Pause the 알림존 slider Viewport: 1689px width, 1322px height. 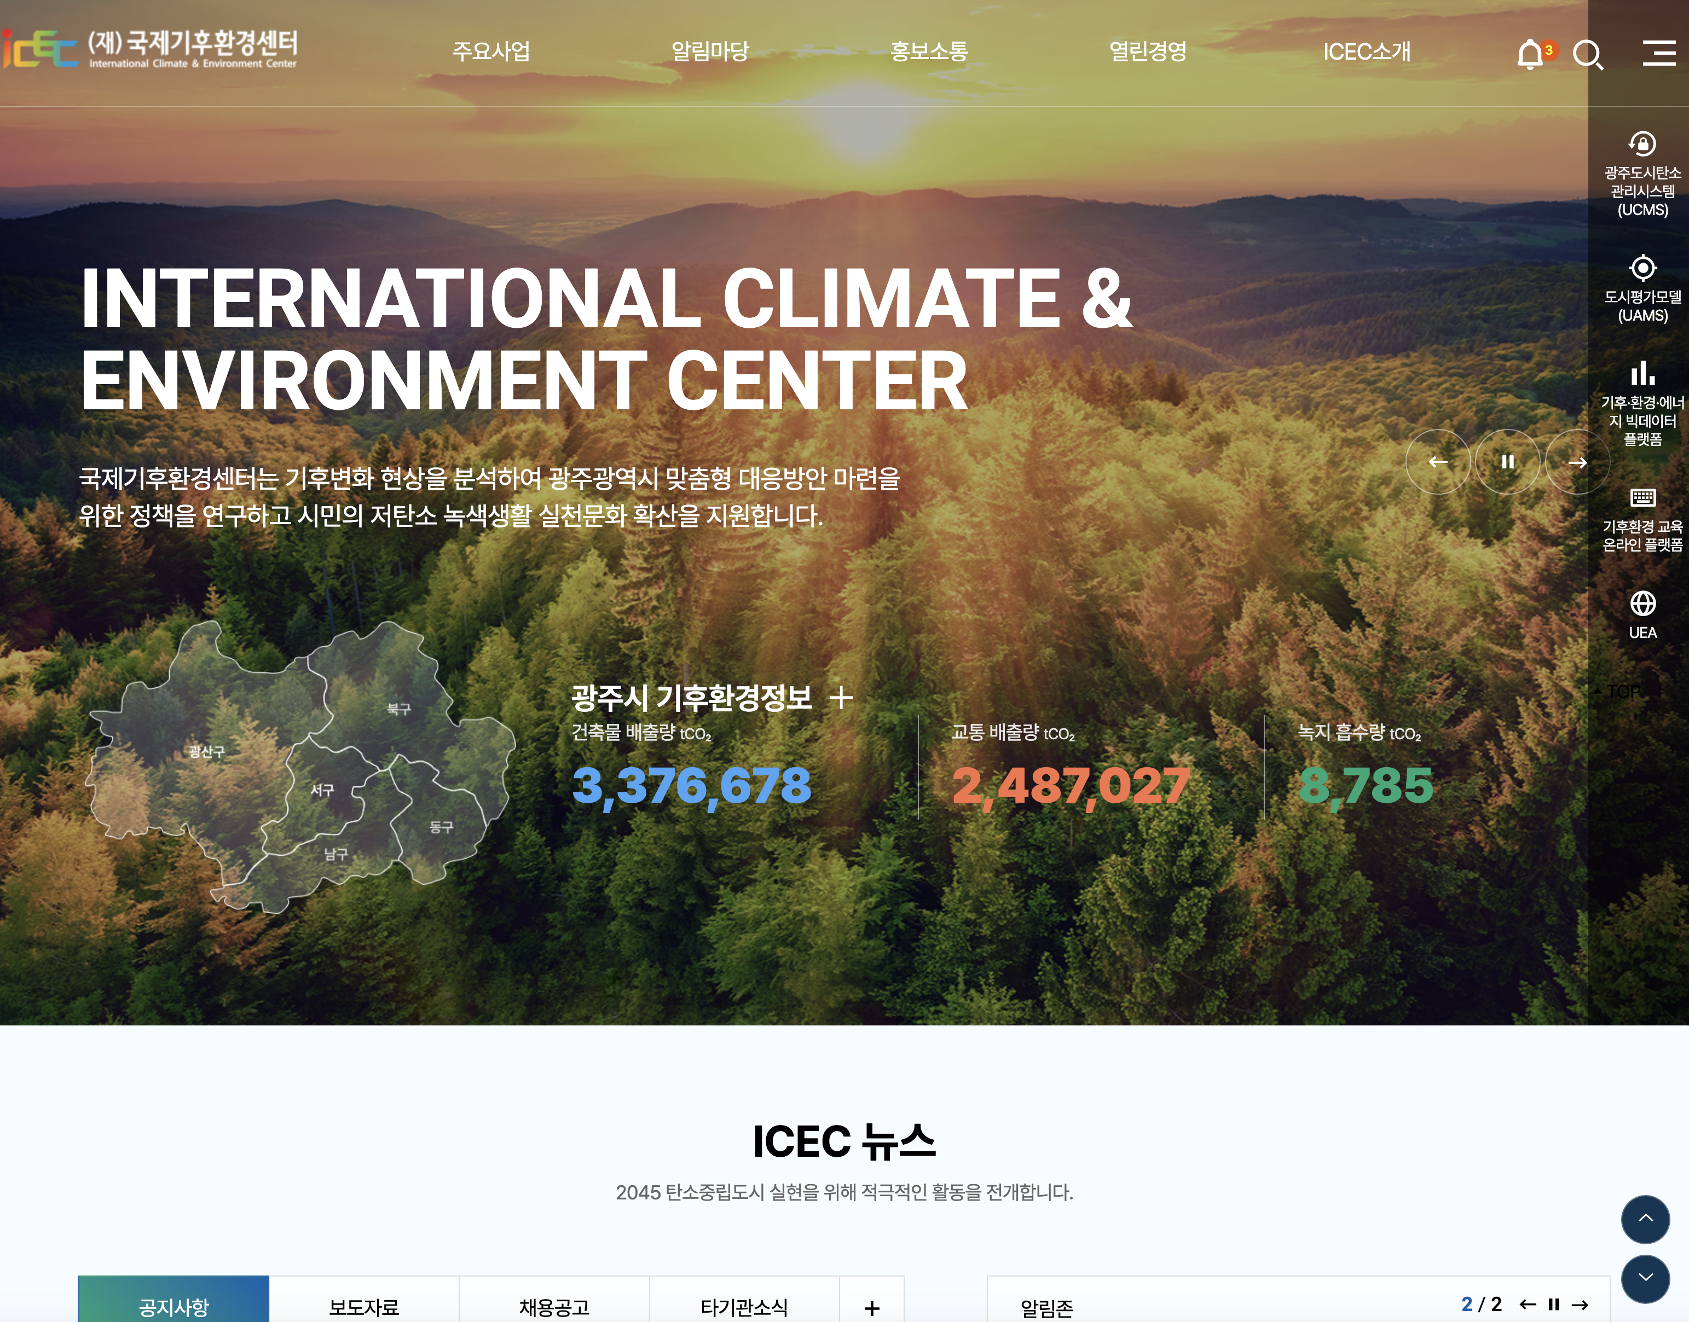[x=1553, y=1304]
